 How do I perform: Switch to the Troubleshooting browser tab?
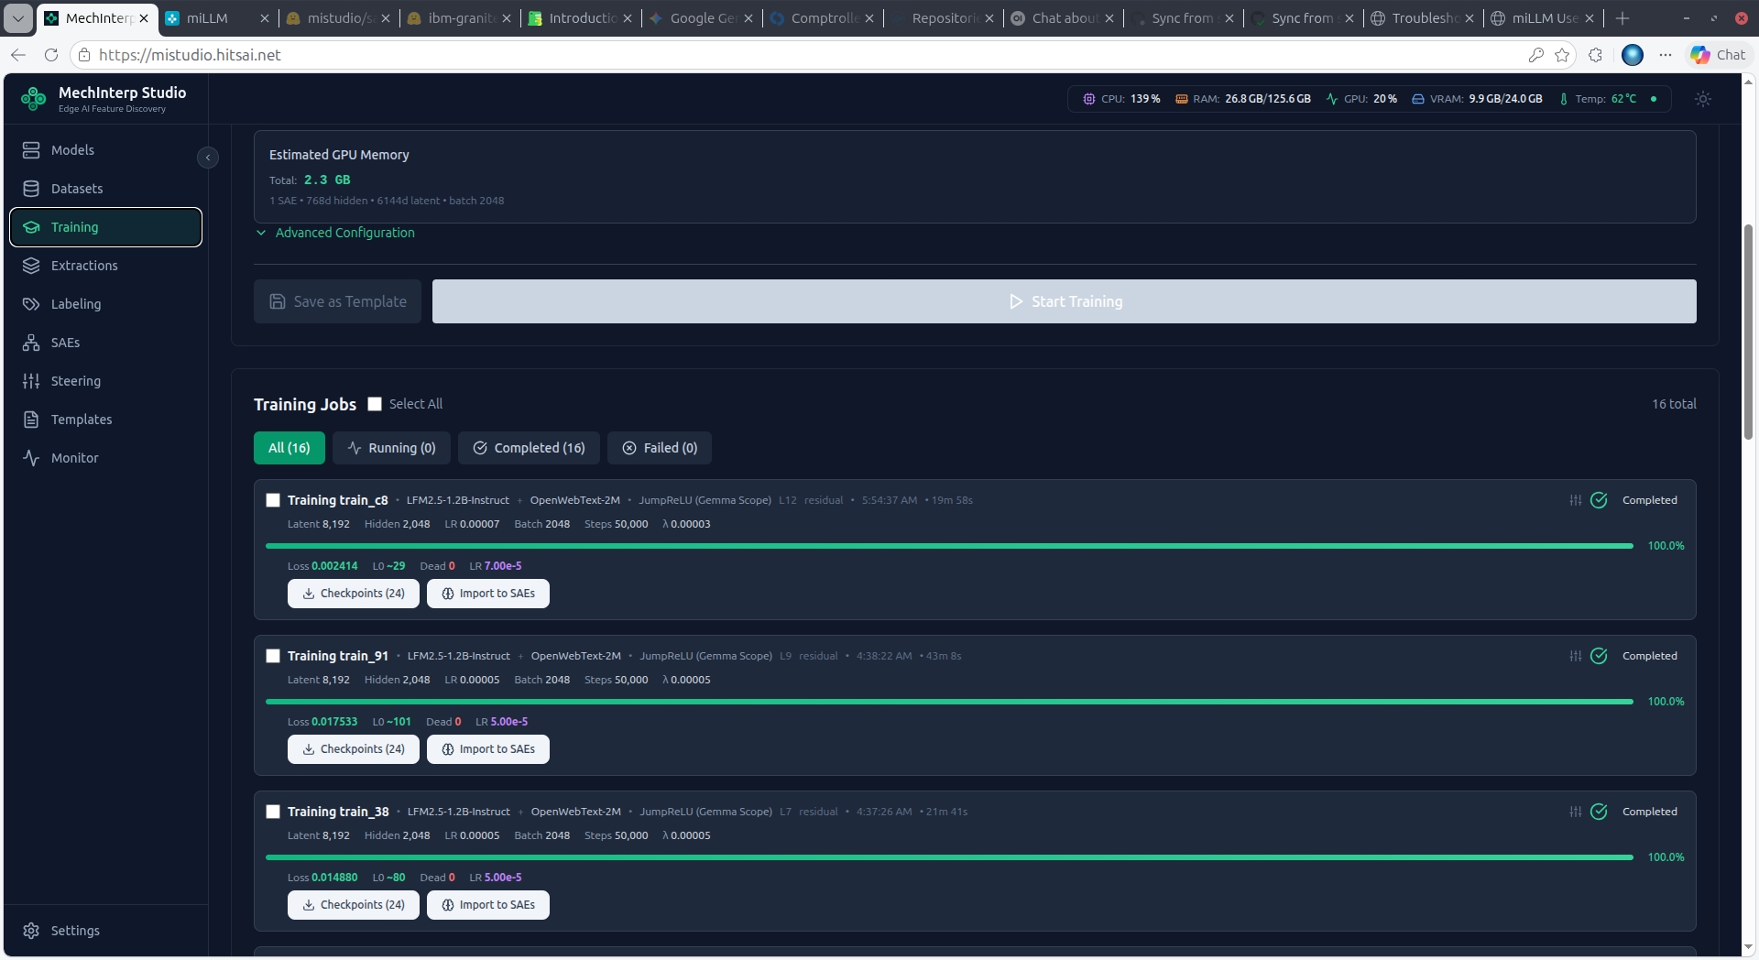(x=1423, y=18)
